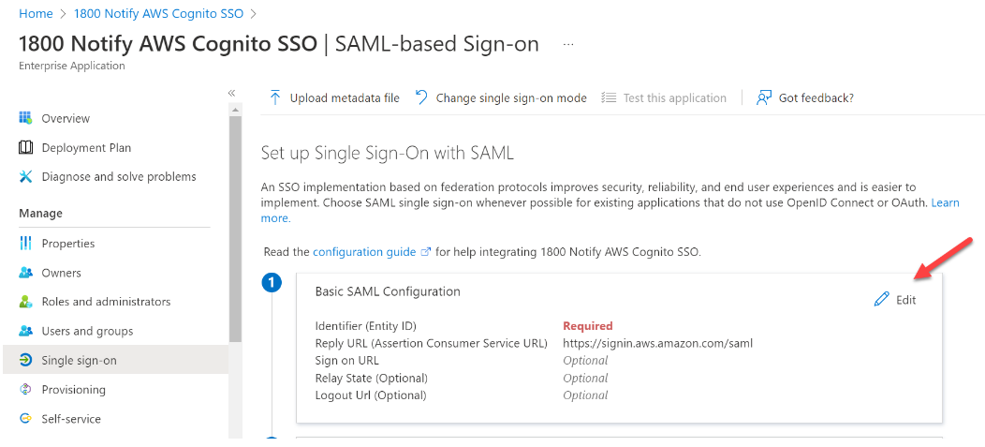Click the Roles and administrators icon

pos(25,302)
